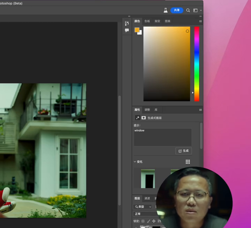This screenshot has width=251, height=228.
Task: Toggle lock position move icon
Action: [154, 221]
